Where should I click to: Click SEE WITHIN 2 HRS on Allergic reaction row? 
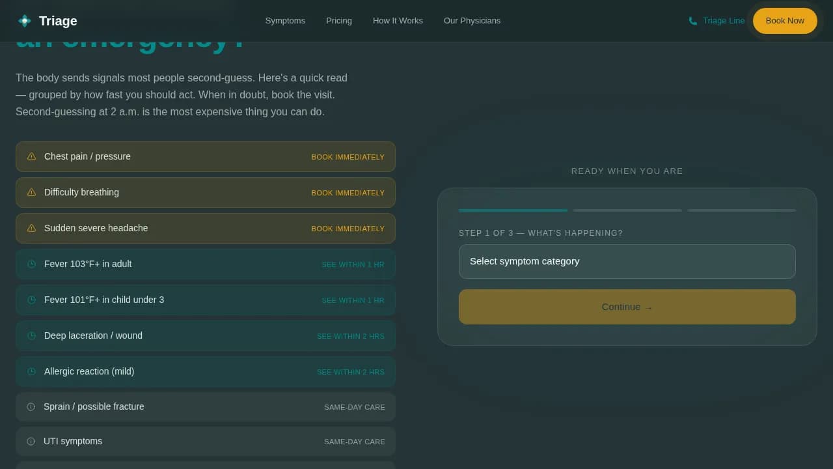coord(351,372)
